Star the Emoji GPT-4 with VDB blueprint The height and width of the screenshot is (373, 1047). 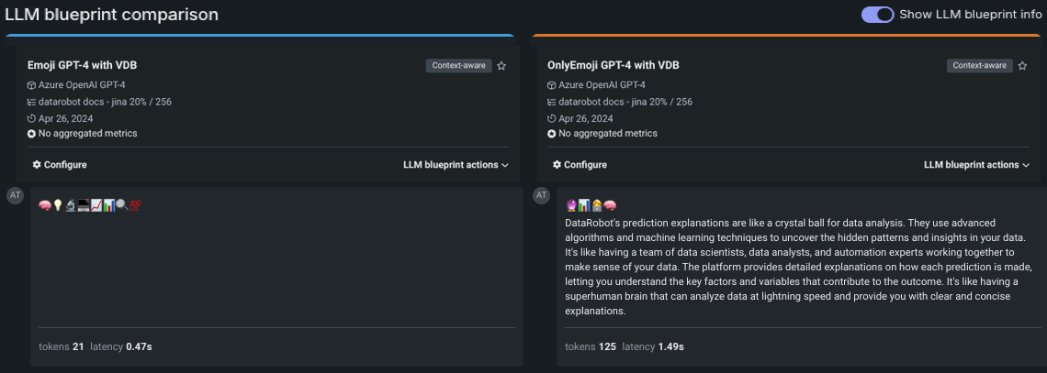pyautogui.click(x=501, y=66)
